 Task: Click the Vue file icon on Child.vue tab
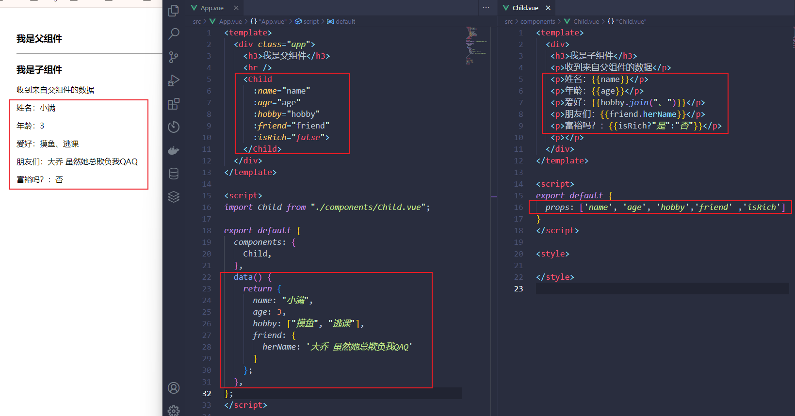point(506,8)
